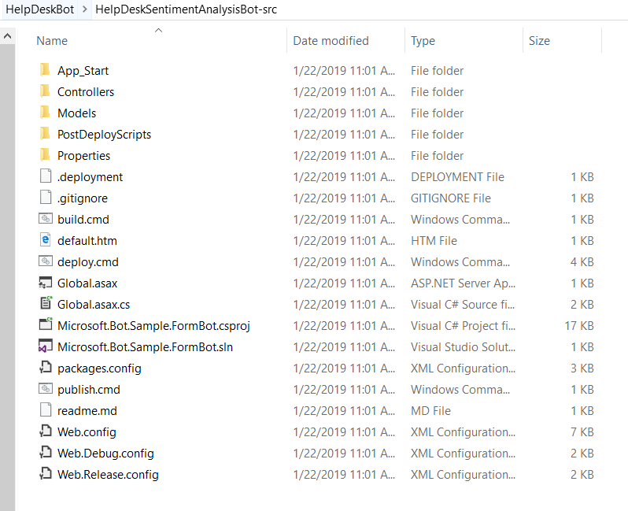Select the Properties folder name
The width and height of the screenshot is (628, 511).
[x=83, y=155]
